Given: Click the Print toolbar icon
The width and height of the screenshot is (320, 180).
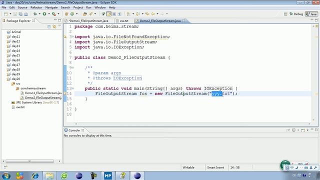Looking at the screenshot, I should pyautogui.click(x=26, y=14).
